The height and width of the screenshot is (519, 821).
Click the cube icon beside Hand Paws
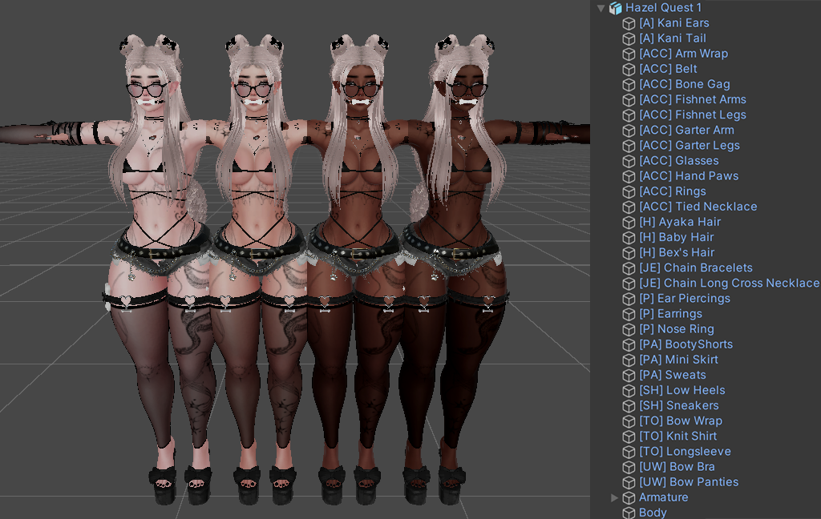click(x=629, y=176)
